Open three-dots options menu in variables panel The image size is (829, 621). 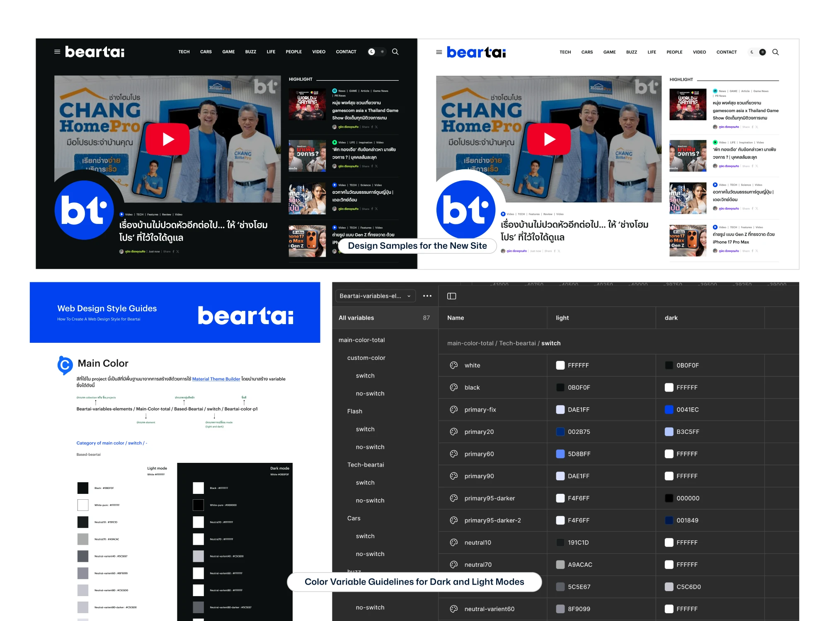pyautogui.click(x=427, y=296)
